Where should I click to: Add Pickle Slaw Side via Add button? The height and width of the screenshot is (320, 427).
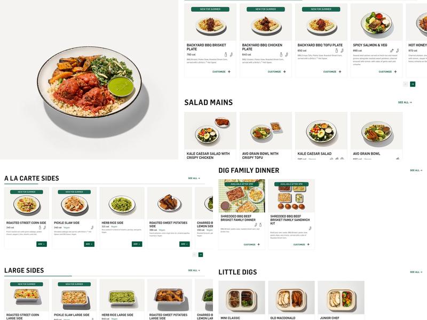[89, 244]
